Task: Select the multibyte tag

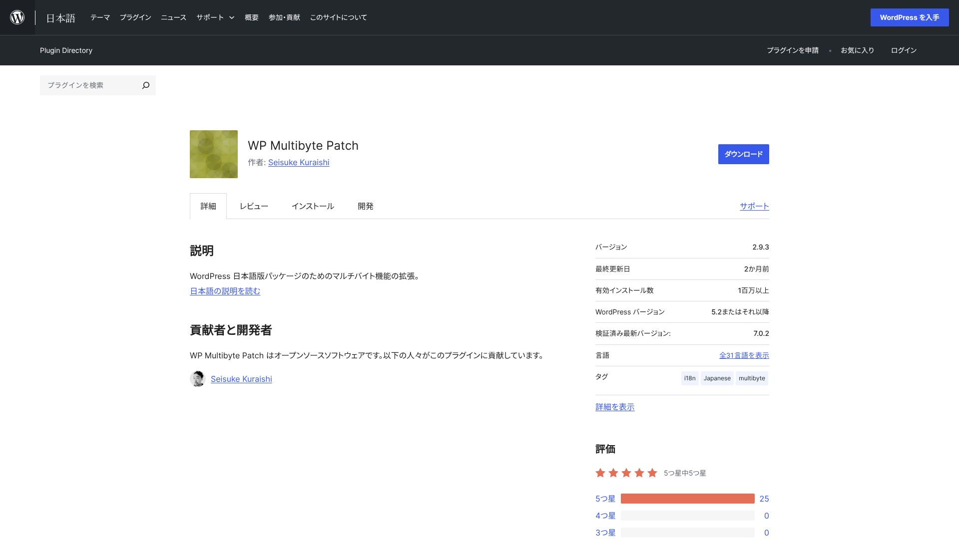Action: (x=752, y=378)
